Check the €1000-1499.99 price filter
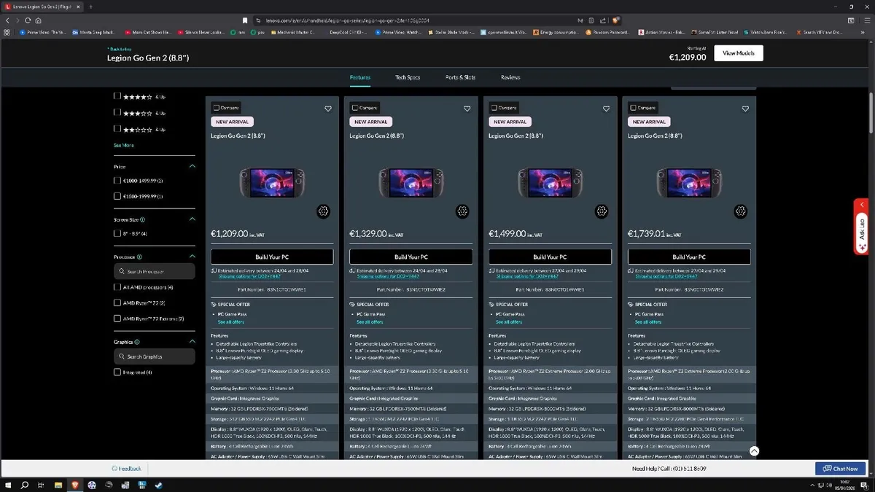875x492 pixels. point(117,181)
